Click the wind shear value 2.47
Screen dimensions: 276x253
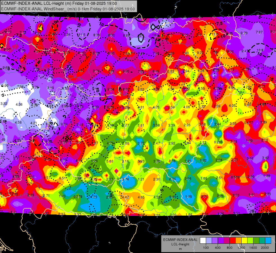156,143
